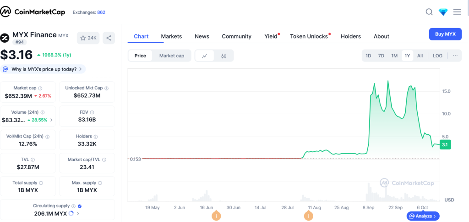Toggle chart to Market cap view
This screenshot has height=222, width=469.
(171, 56)
